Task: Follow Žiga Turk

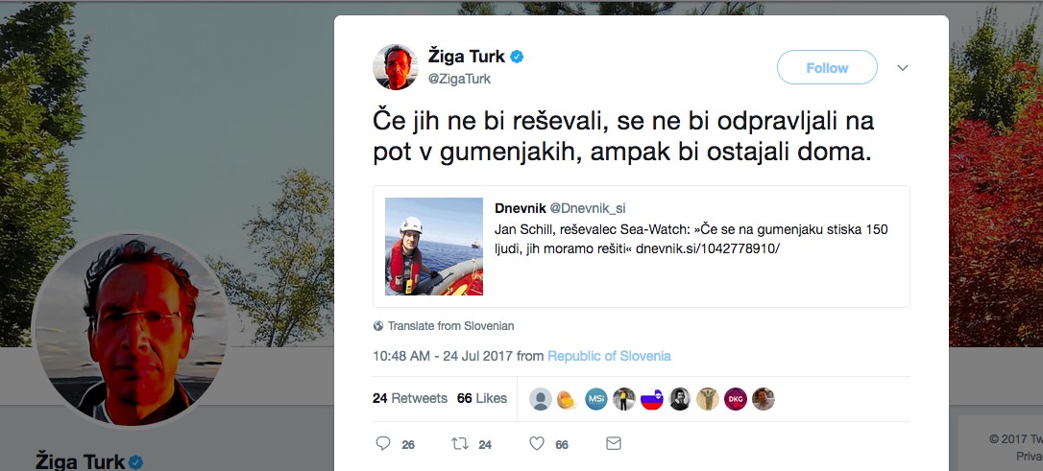Action: (x=827, y=67)
